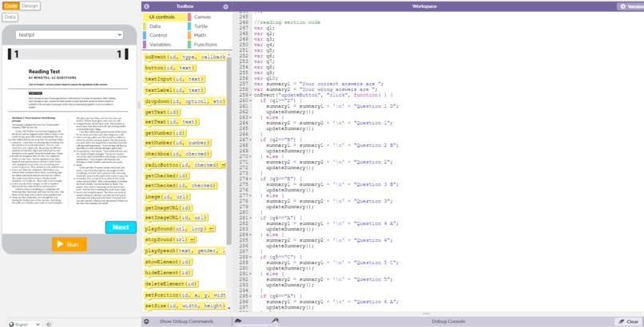Switch to Code mode tab
The height and width of the screenshot is (327, 644).
click(10, 6)
